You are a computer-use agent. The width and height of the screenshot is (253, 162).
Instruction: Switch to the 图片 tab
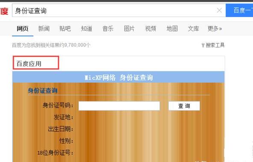point(129,29)
